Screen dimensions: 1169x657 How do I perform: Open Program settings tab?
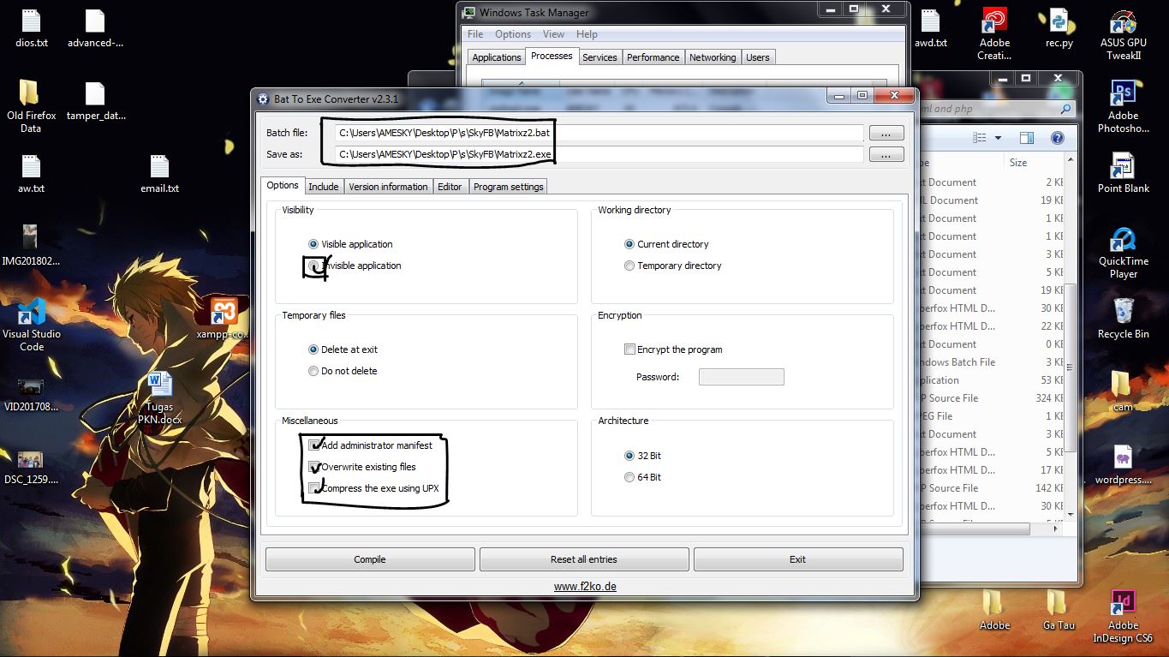point(508,187)
